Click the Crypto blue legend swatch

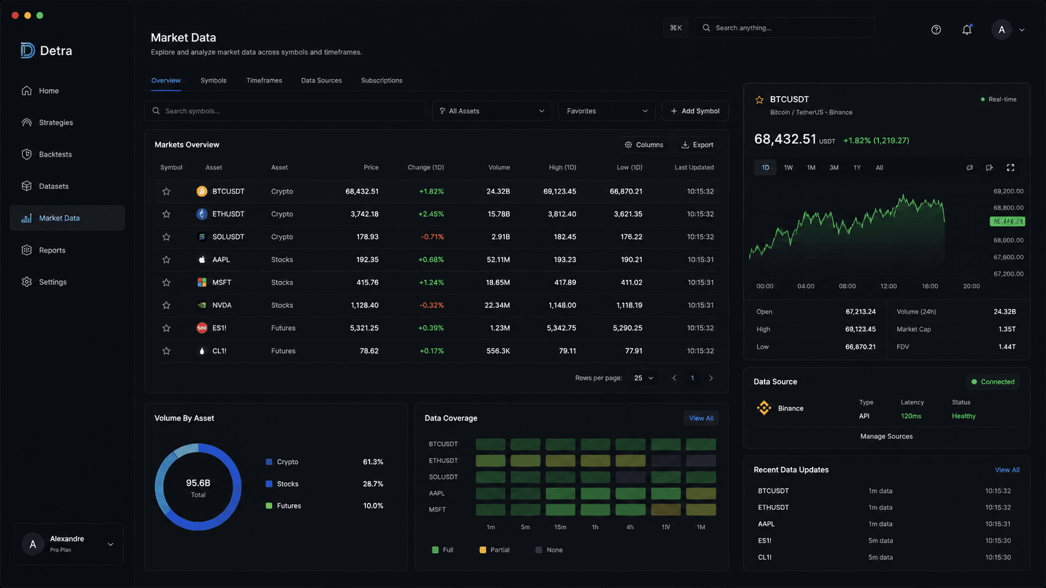tap(269, 462)
